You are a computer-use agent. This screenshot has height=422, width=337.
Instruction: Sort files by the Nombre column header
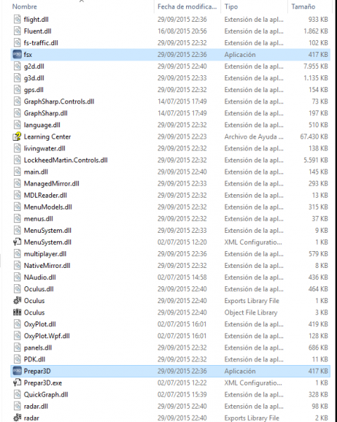coord(25,7)
